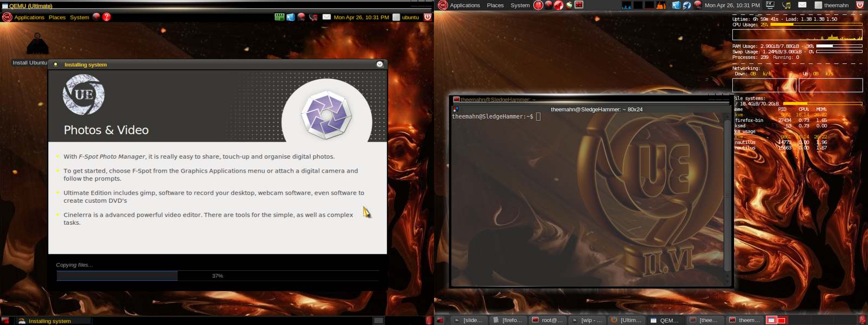The image size is (868, 325).
Task: Click the power button in guest panel
Action: [427, 17]
